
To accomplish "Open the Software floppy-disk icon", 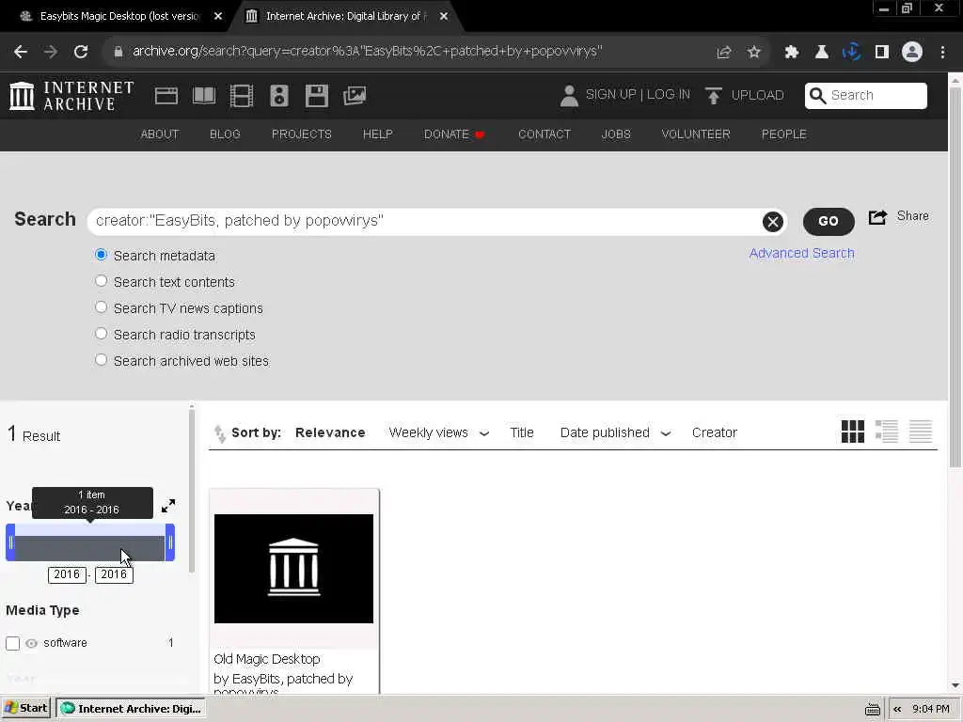I will 317,96.
